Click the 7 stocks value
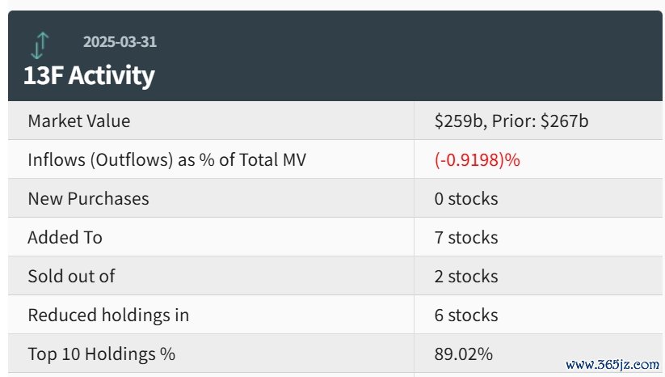 pyautogui.click(x=466, y=238)
